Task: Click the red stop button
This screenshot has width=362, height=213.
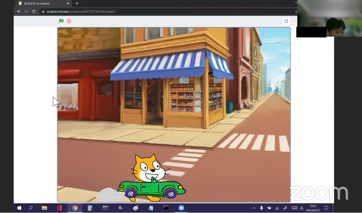Action: point(69,21)
